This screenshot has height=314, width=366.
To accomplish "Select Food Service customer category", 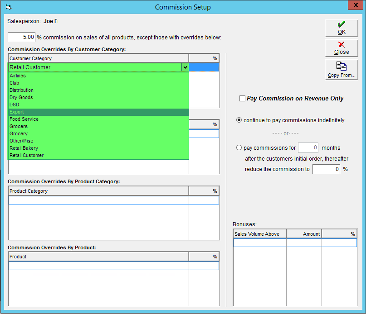I will [x=98, y=119].
